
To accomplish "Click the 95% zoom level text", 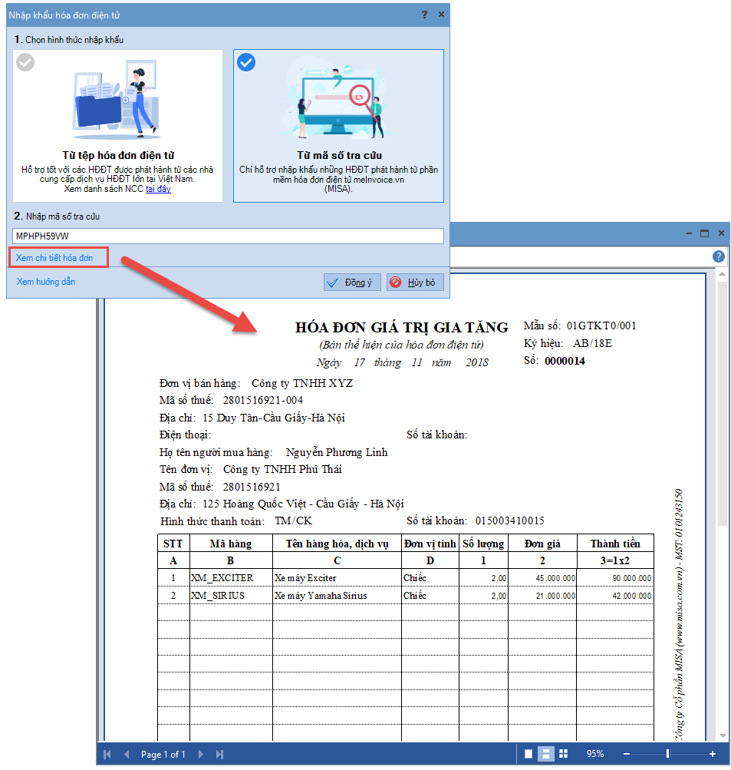I will (595, 754).
